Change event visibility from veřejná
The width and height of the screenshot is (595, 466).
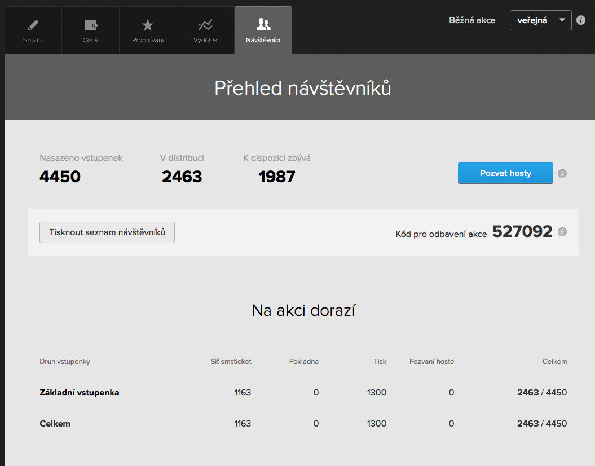pos(540,20)
